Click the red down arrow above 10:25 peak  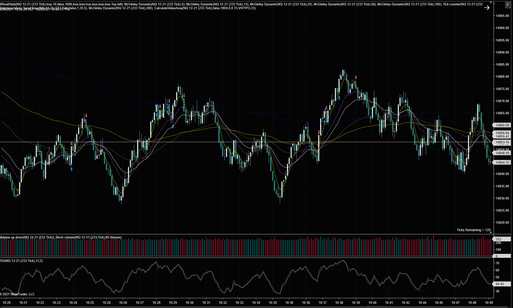[86, 116]
